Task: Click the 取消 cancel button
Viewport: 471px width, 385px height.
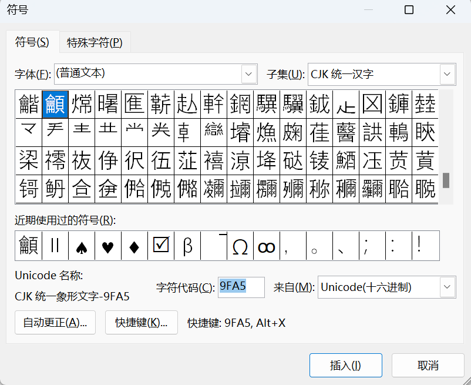Action: click(428, 365)
